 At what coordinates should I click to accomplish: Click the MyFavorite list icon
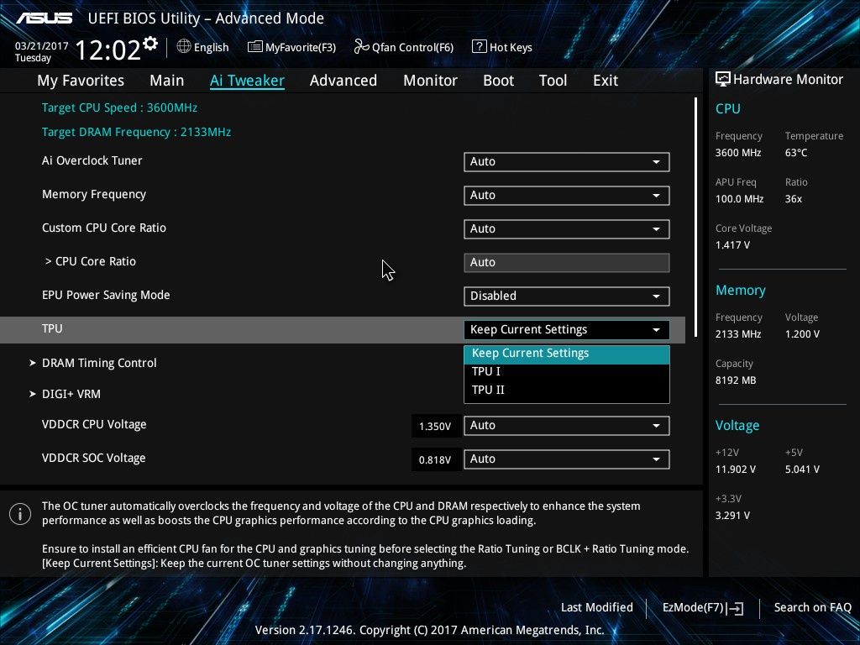click(x=255, y=47)
